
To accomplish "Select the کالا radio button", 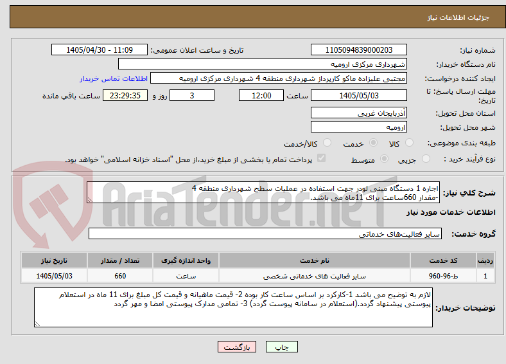I will (409, 143).
